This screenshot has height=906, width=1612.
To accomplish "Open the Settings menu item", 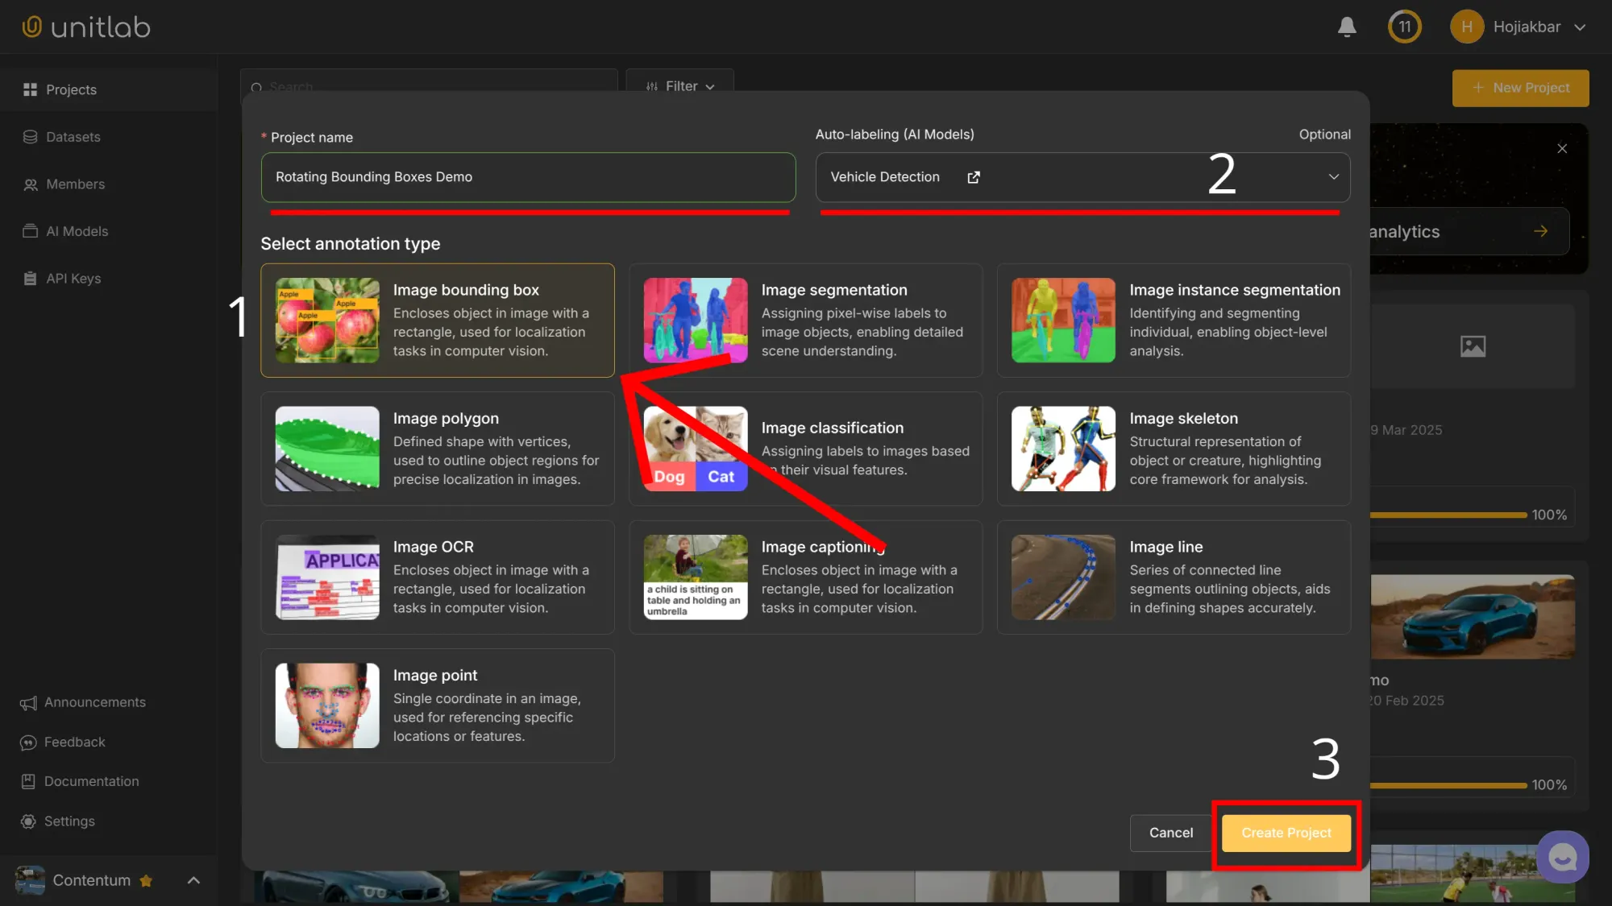I will click(x=69, y=821).
